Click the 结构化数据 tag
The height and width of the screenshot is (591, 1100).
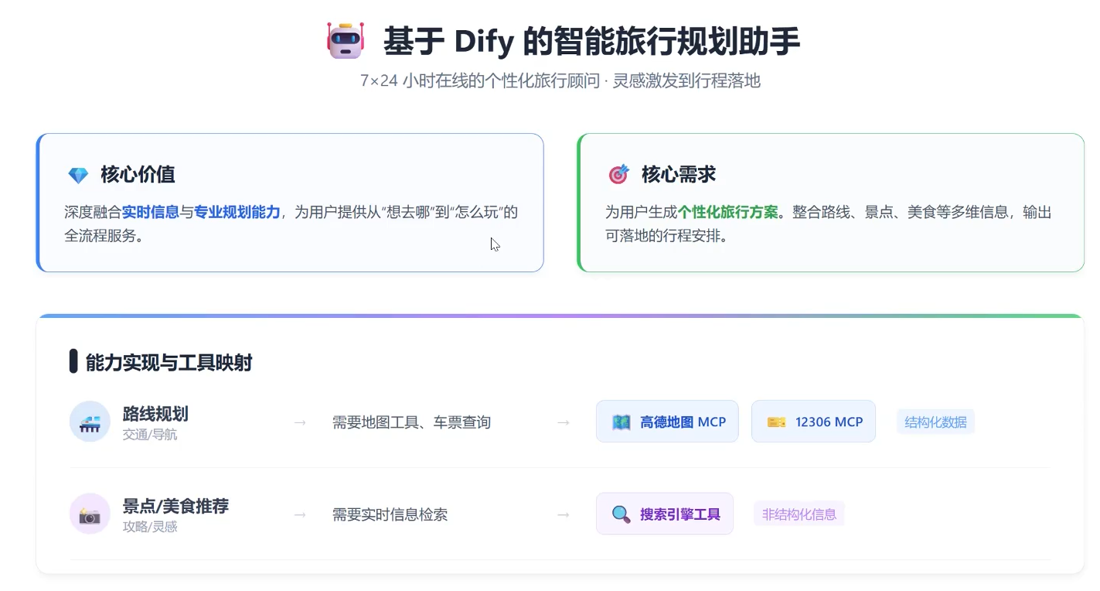tap(935, 422)
